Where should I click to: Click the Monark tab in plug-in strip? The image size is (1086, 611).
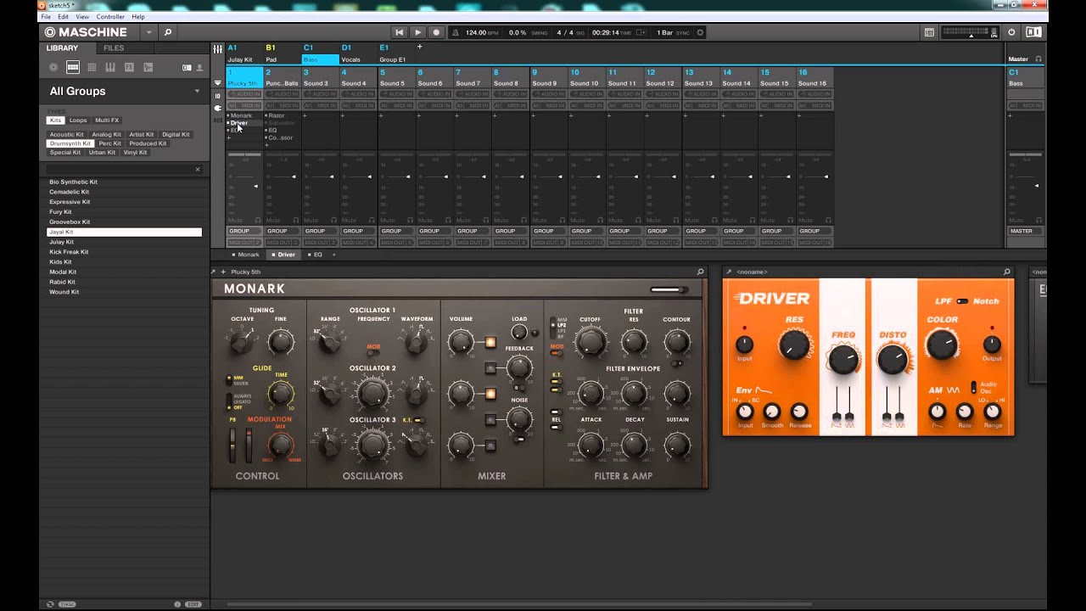pos(246,255)
